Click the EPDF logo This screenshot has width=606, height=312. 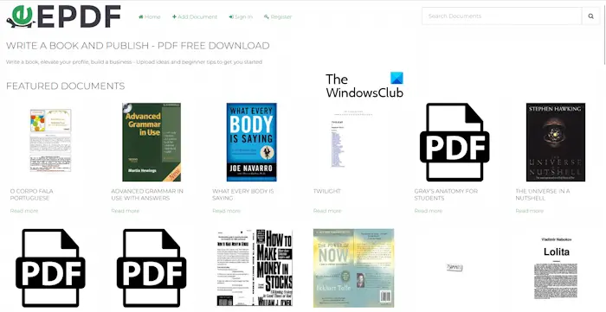click(63, 16)
